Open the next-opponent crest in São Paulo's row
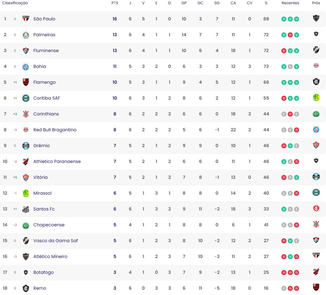This screenshot has width=326, height=295. [316, 18]
